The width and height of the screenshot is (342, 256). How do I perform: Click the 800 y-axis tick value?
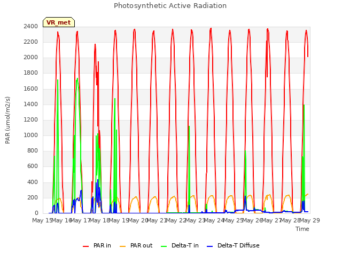(x=33, y=150)
